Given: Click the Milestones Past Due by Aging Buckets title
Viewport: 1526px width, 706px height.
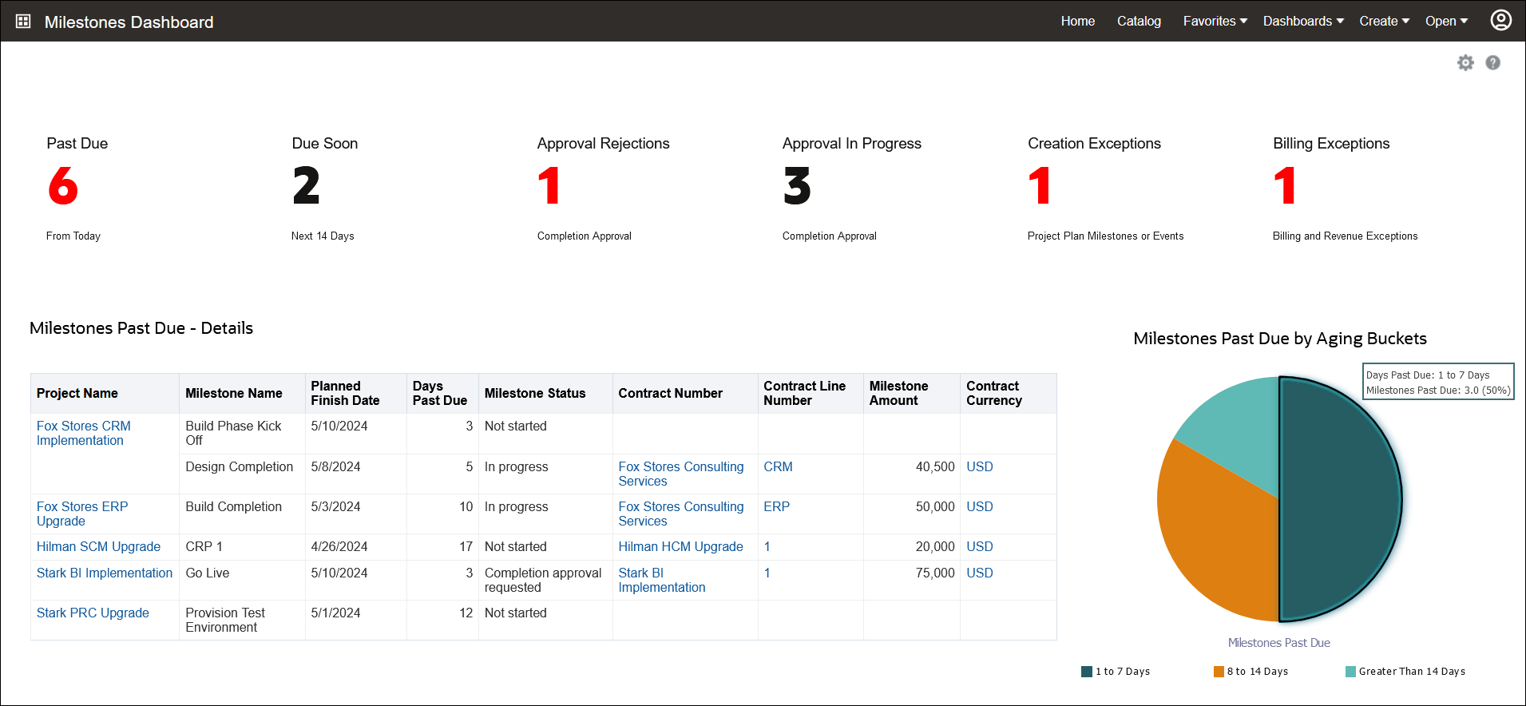Looking at the screenshot, I should (x=1280, y=339).
